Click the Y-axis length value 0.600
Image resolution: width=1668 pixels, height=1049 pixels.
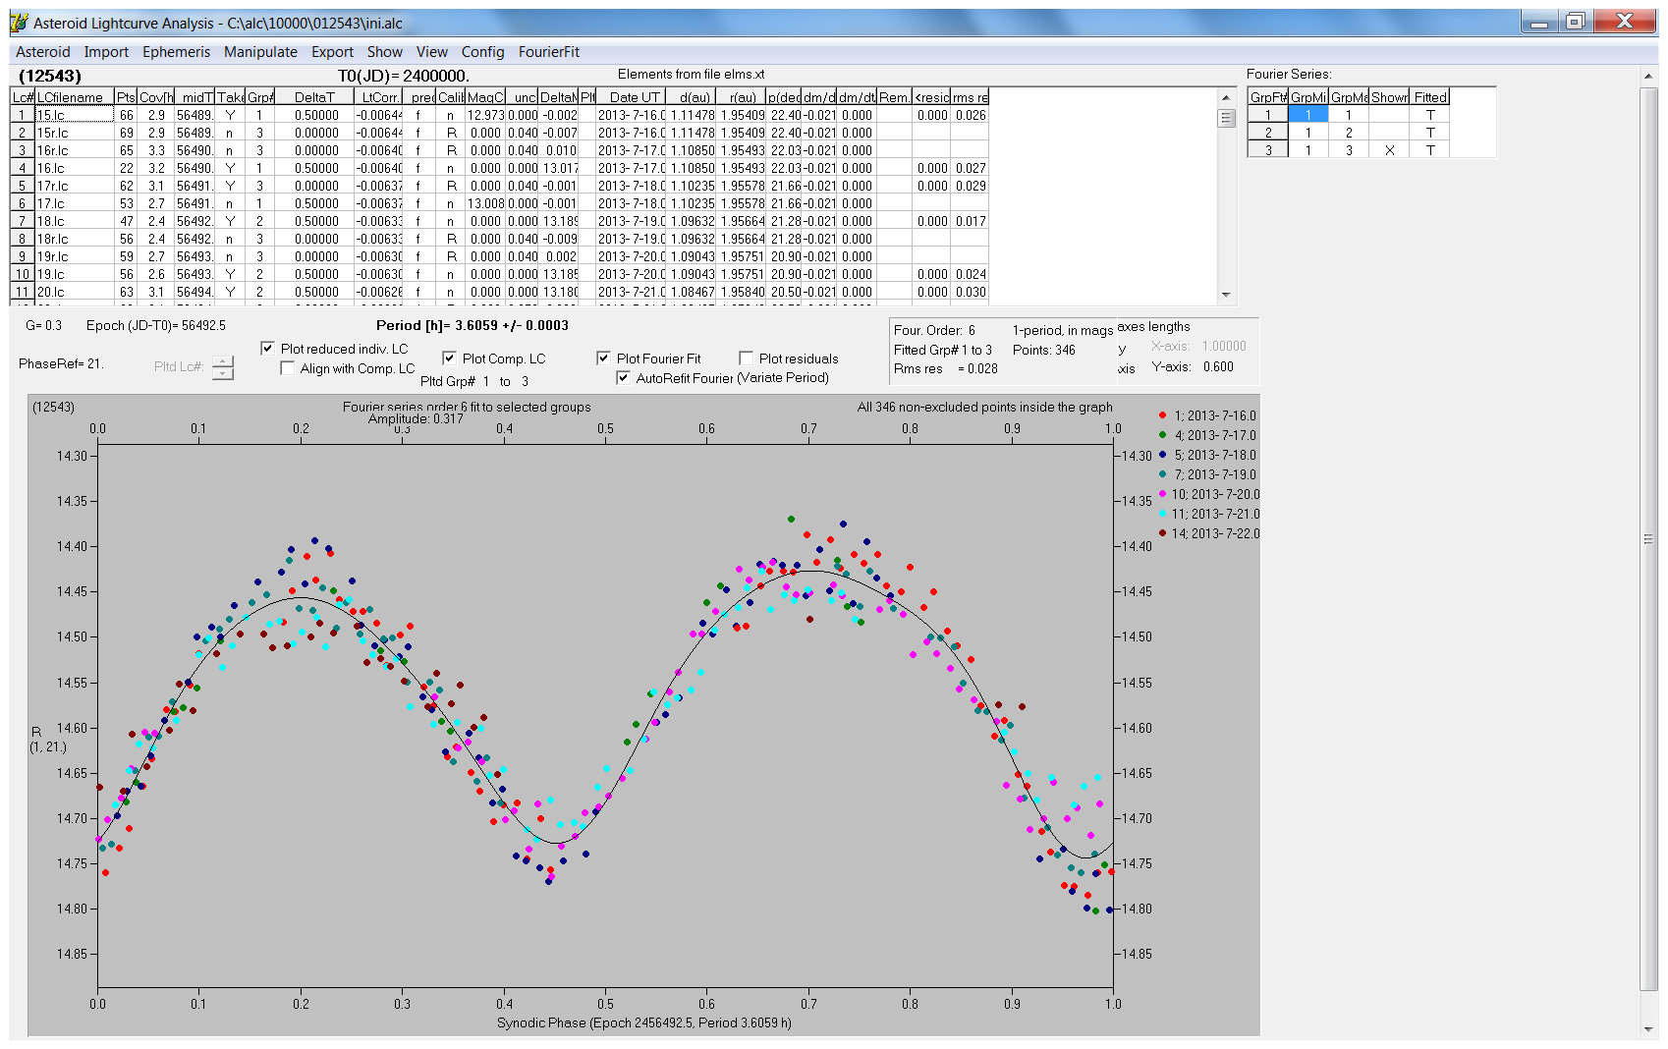coord(1218,366)
